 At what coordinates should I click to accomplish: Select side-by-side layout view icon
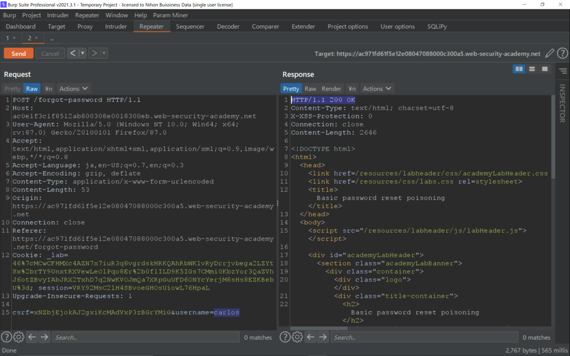[519, 69]
